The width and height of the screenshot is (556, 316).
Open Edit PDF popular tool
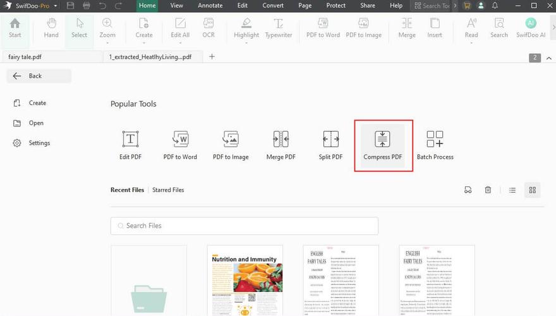(130, 145)
